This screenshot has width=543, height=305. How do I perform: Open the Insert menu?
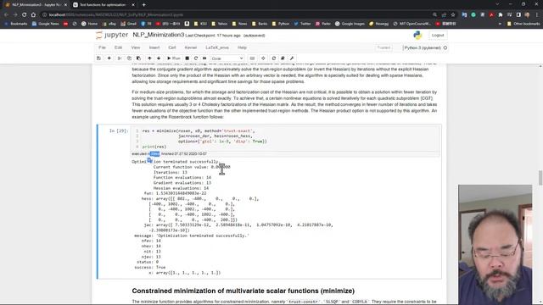(x=154, y=47)
